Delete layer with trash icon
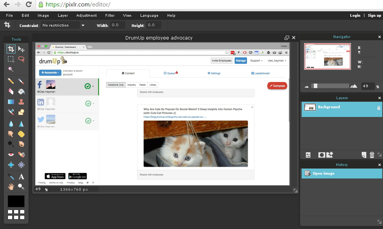Image resolution: width=383 pixels, height=229 pixels. 372,155
